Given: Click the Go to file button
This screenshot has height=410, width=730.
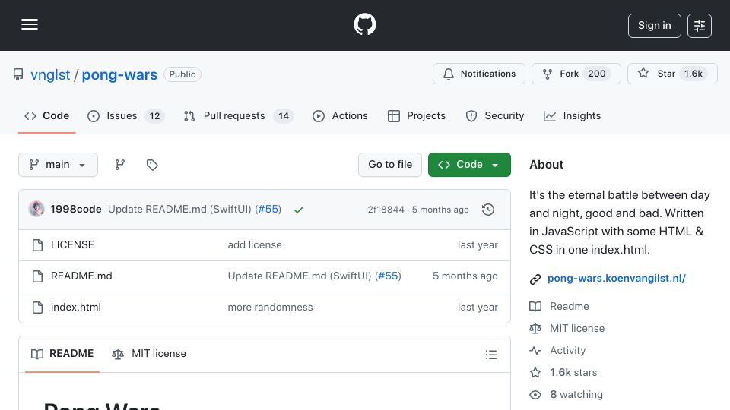Looking at the screenshot, I should click(390, 165).
